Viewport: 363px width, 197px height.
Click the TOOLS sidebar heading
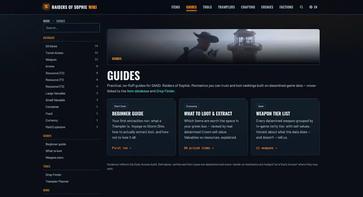[47, 166]
